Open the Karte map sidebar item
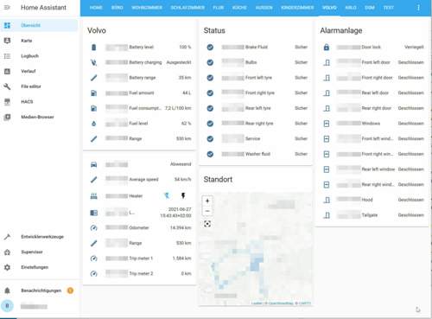Screen dimensions: 432x319 (40, 41)
